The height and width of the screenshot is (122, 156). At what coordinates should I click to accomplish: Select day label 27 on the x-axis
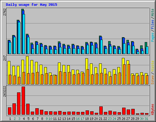[x=128, y=119]
